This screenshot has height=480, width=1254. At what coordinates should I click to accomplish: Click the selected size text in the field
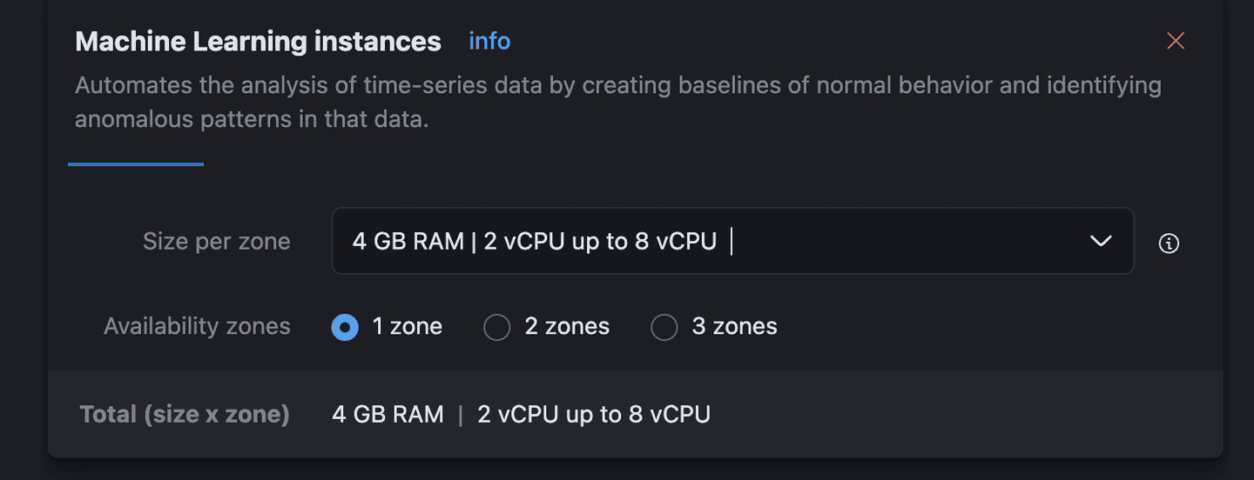tap(534, 241)
